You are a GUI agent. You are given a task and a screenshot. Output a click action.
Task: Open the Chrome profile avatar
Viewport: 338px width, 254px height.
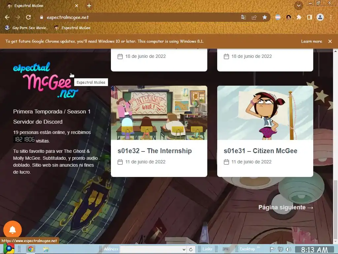pos(320,17)
